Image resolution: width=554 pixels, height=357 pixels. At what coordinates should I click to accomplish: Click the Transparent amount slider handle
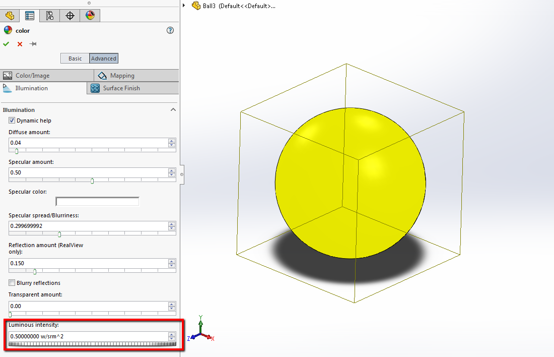10,315
